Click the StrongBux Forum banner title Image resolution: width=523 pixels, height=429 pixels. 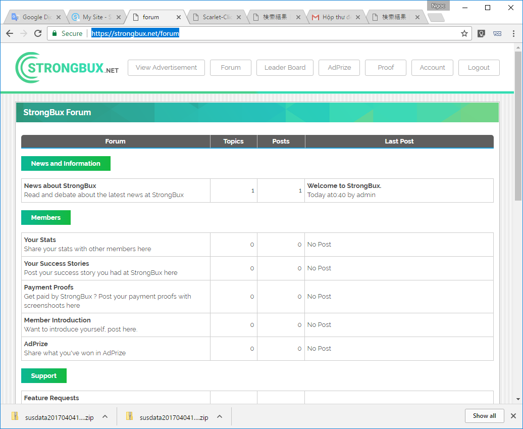coord(57,112)
